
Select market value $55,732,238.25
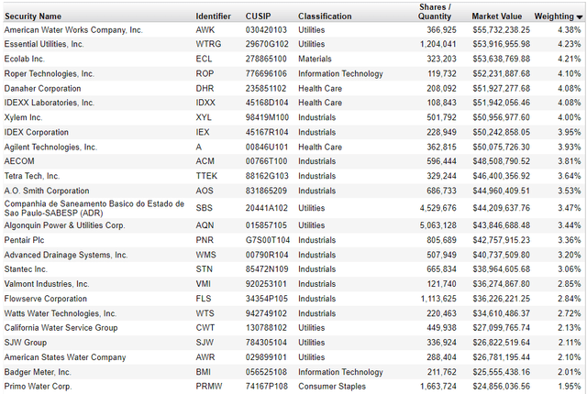point(501,30)
